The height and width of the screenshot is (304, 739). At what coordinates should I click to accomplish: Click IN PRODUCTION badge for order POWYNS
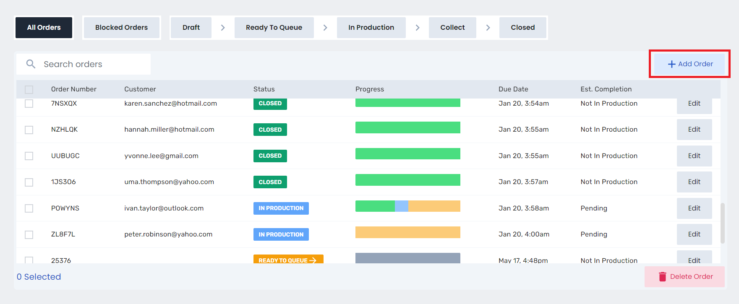[281, 208]
